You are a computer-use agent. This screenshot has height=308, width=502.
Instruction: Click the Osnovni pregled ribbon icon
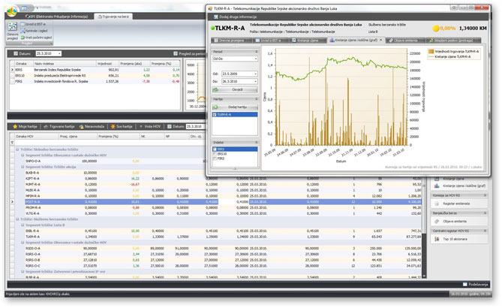(12, 29)
